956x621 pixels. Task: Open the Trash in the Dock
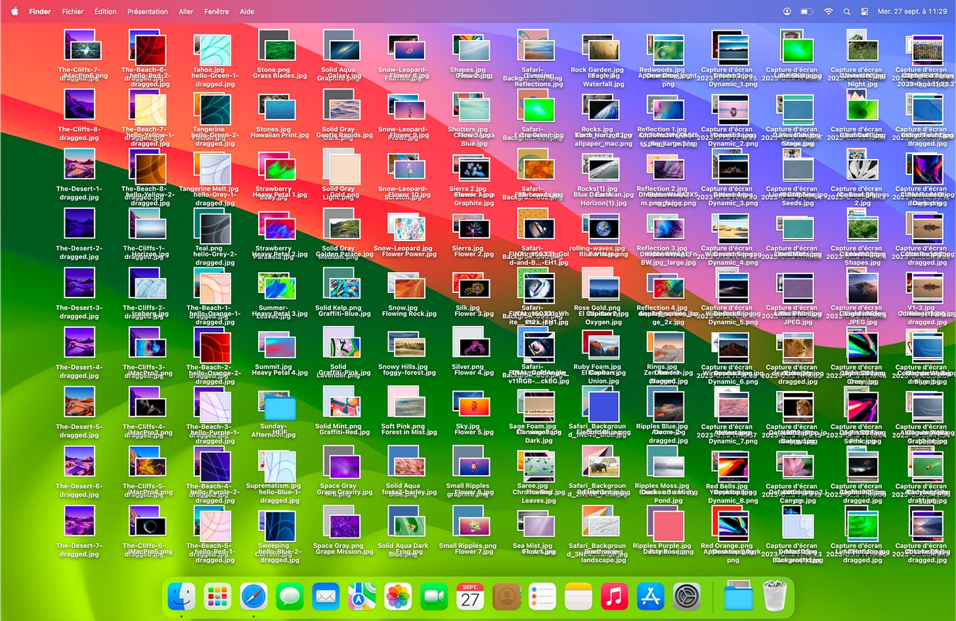[775, 597]
